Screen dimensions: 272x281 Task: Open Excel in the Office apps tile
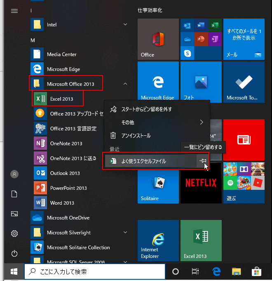pyautogui.click(x=215, y=25)
